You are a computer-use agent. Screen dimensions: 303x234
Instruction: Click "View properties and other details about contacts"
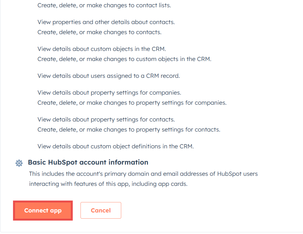point(106,22)
